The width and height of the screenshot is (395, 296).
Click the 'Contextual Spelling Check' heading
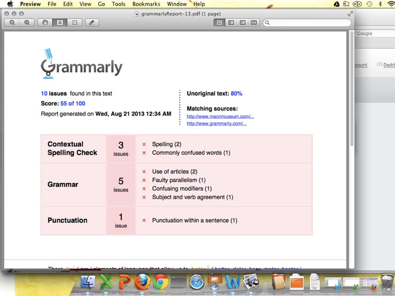point(72,148)
